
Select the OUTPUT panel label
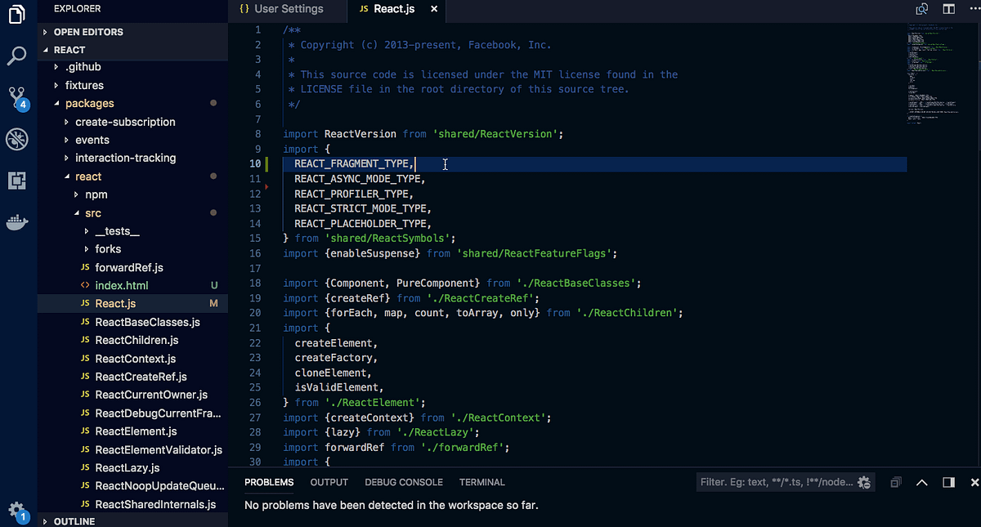tap(329, 482)
